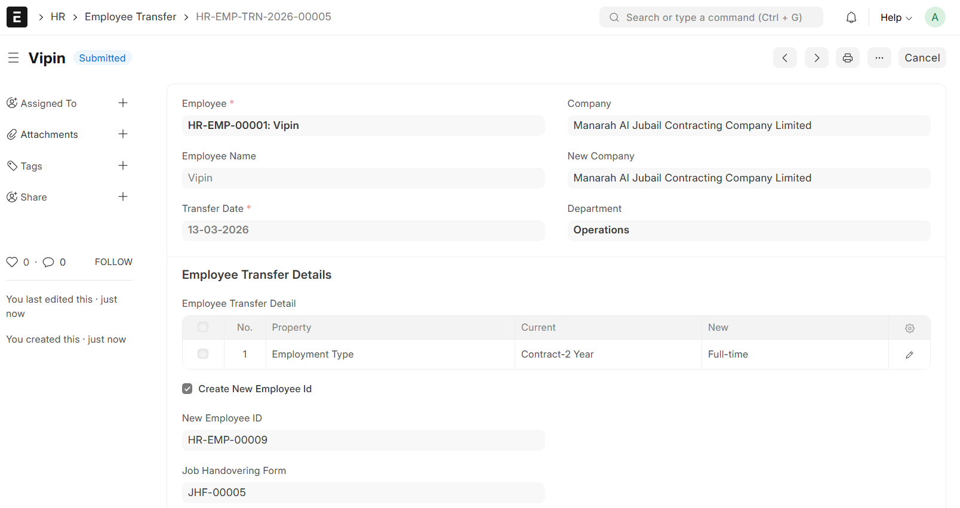Open the three-dots more actions menu
The height and width of the screenshot is (508, 960).
coord(879,58)
